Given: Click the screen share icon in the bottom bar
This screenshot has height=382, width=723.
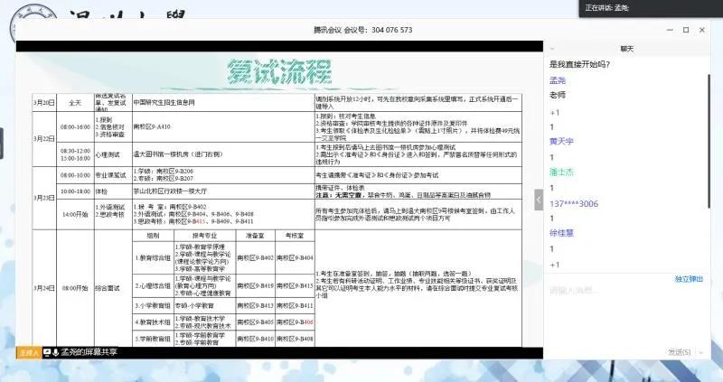Looking at the screenshot, I should [x=47, y=352].
